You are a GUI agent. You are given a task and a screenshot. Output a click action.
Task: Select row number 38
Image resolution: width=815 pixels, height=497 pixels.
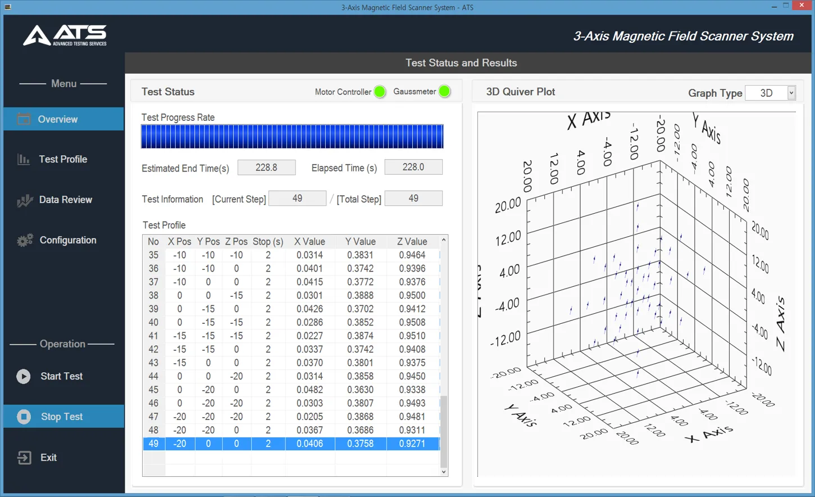tap(291, 296)
